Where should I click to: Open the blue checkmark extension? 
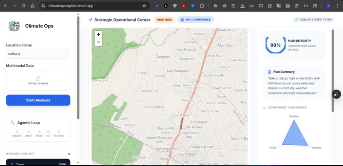pyautogui.click(x=157, y=6)
